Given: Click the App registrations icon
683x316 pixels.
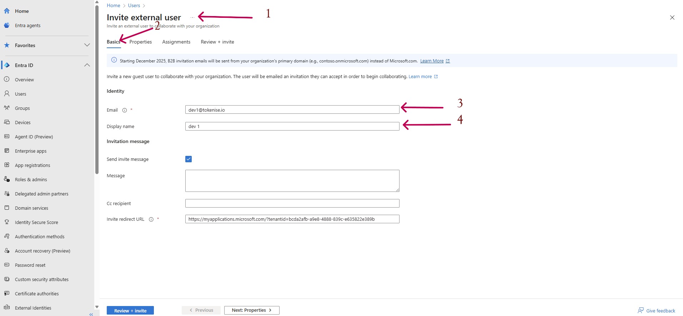Looking at the screenshot, I should coord(7,165).
